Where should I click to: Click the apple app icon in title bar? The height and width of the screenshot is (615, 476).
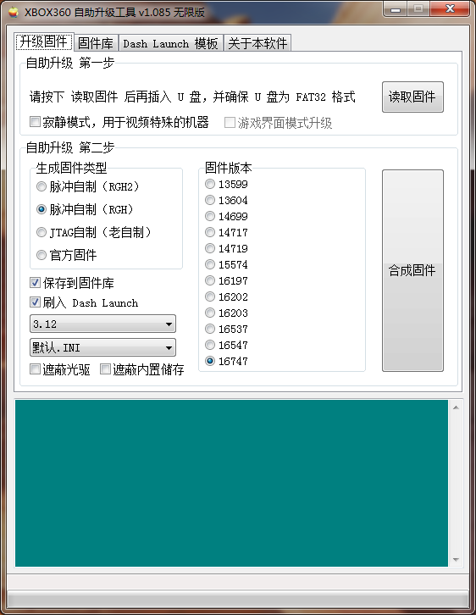point(14,12)
